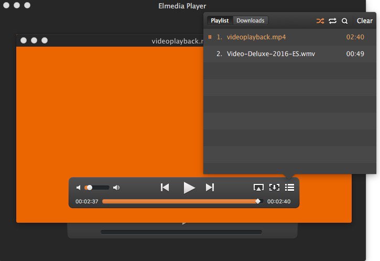Skip to the previous track
Viewport: 380px width, 261px height.
(x=165, y=188)
